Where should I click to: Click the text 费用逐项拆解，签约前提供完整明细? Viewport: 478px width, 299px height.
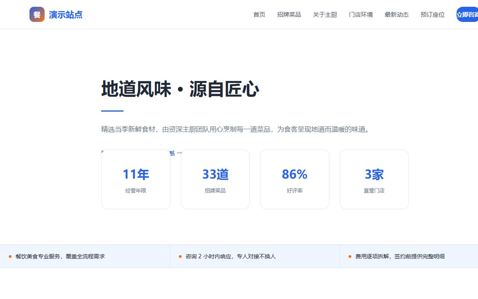click(x=400, y=256)
